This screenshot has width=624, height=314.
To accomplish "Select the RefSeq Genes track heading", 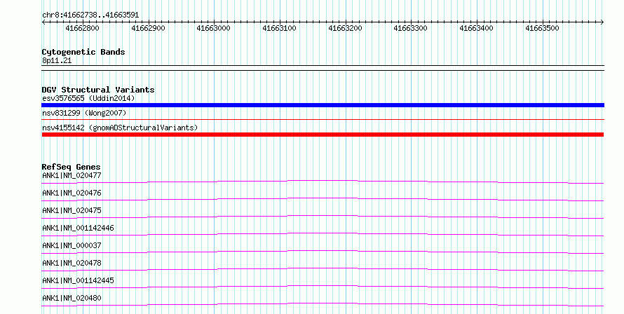I will pos(71,167).
